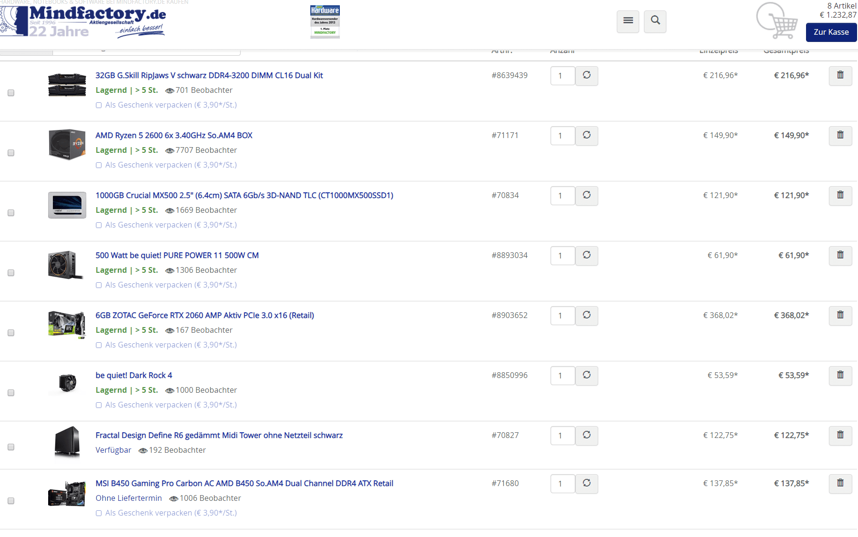Select the Crucial MX500 row checkbox

(x=11, y=213)
